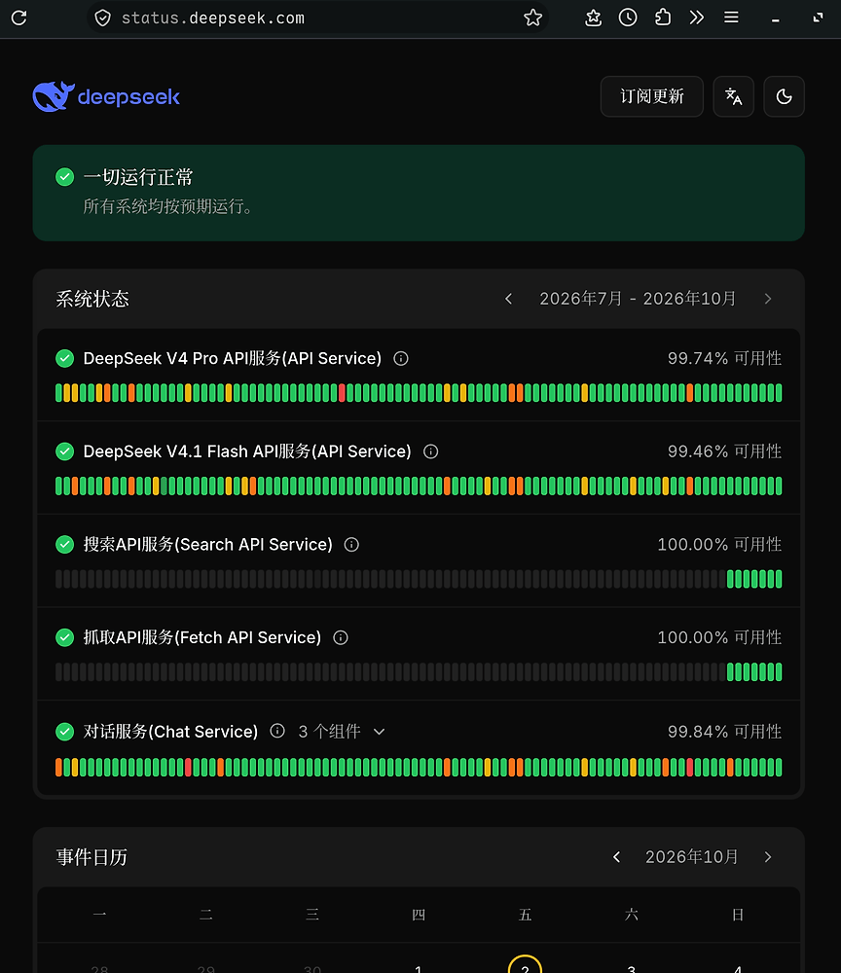Screen dimensions: 841x973
Task: Click green check next to V4 Pro API
Action: pyautogui.click(x=64, y=359)
